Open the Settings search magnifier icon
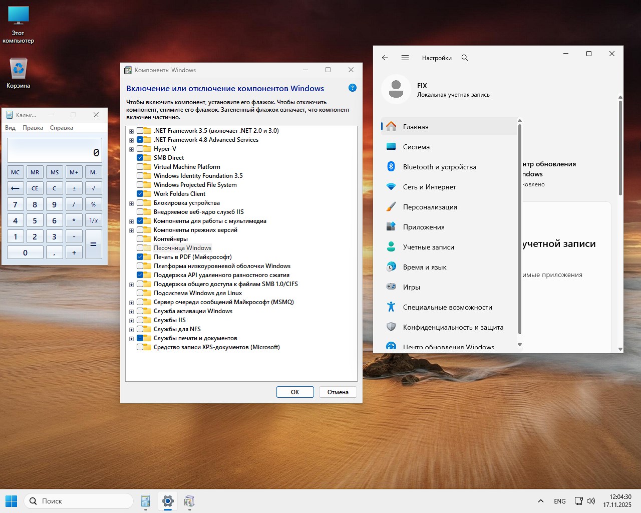This screenshot has width=641, height=513. [x=465, y=58]
